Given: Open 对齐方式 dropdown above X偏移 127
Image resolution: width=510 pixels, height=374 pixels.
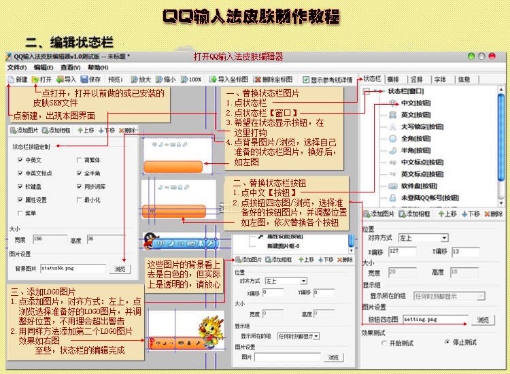Looking at the screenshot, I should 424,238.
